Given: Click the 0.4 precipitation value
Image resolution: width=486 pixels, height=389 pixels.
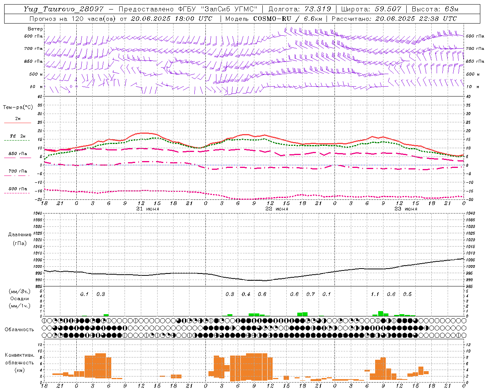Looking at the screenshot, I should 246,294.
